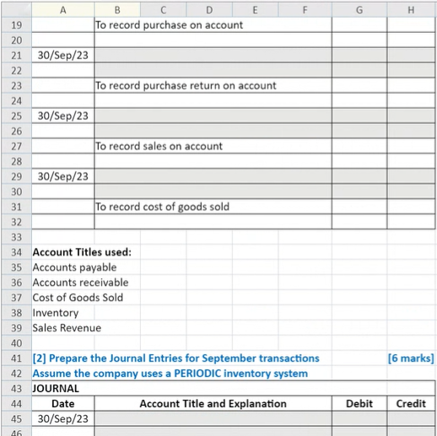
Task: Select the 30/Sep/23 date in row 25
Action: tap(63, 116)
